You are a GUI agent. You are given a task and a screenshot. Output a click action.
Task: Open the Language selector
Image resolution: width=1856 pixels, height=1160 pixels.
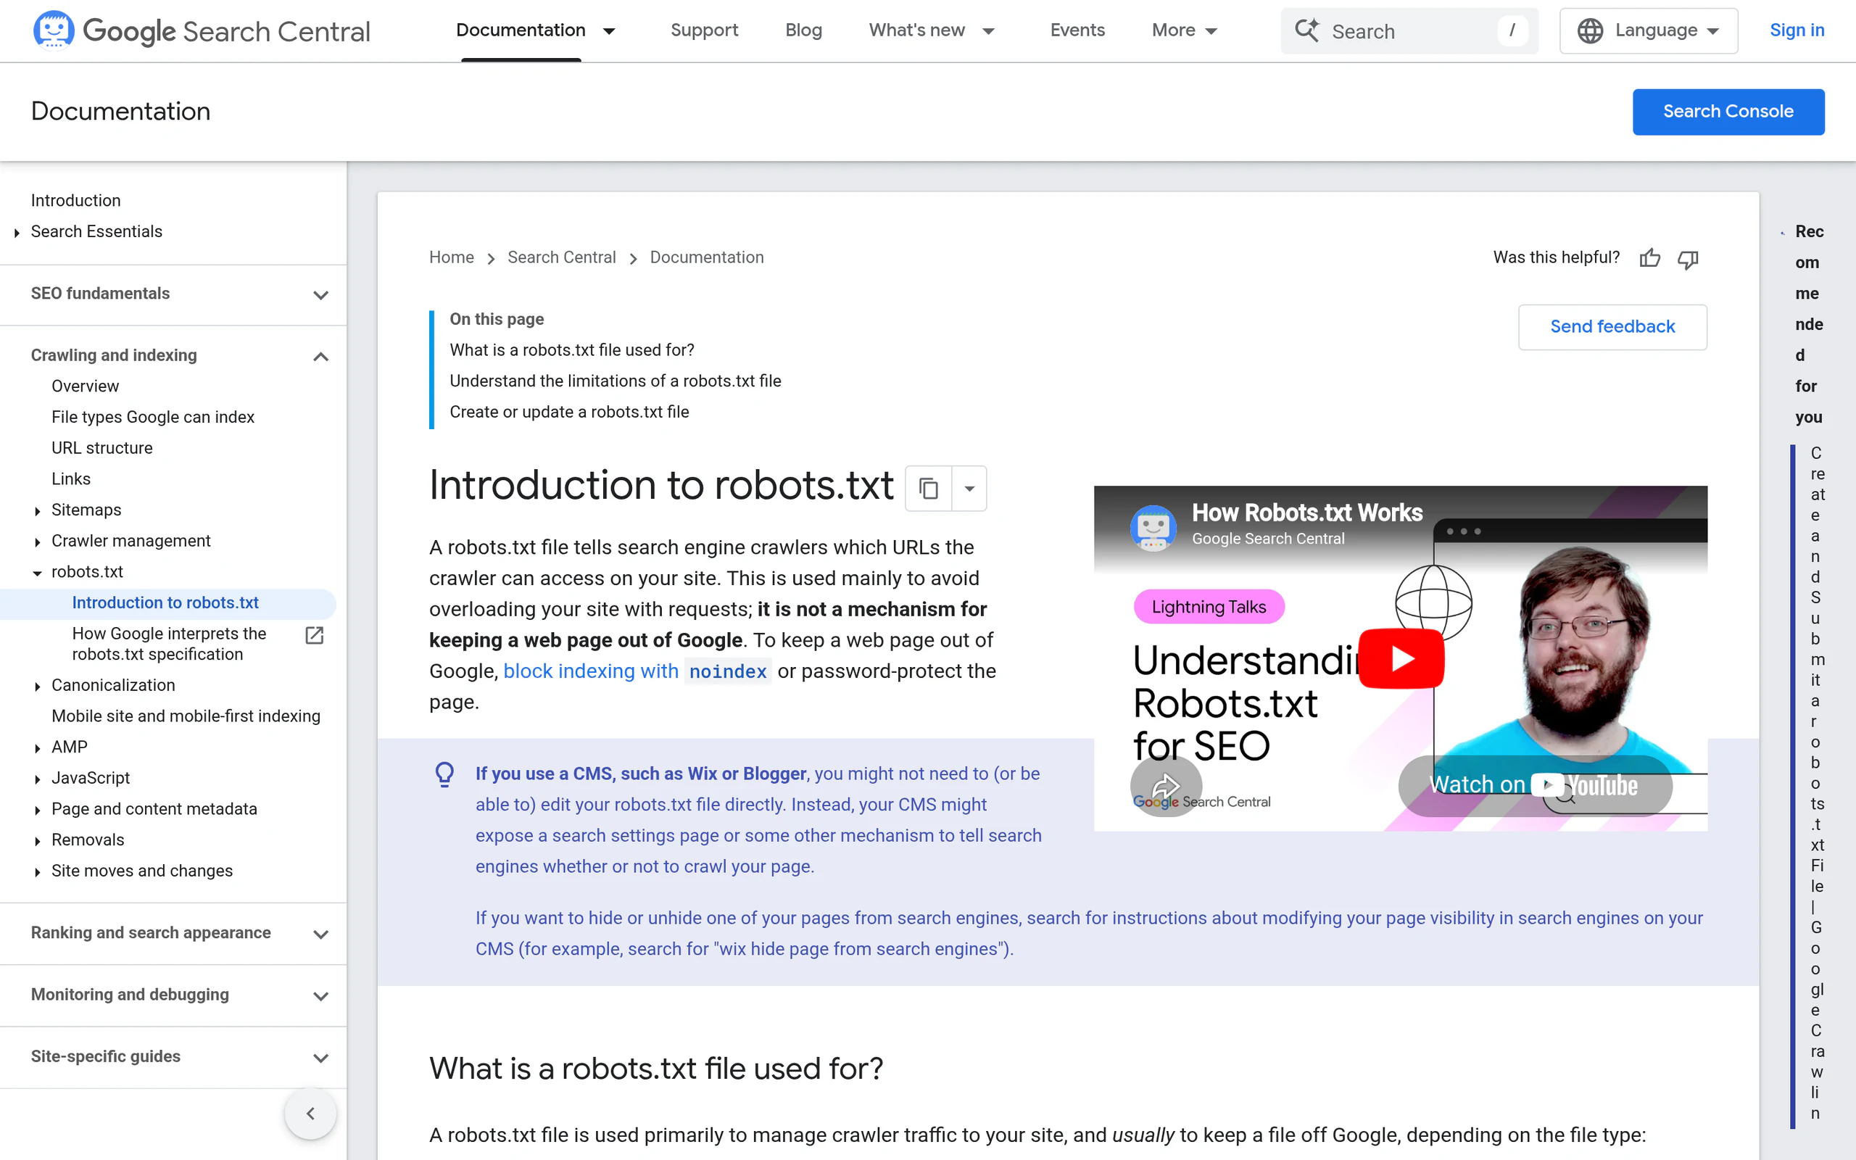[1648, 30]
